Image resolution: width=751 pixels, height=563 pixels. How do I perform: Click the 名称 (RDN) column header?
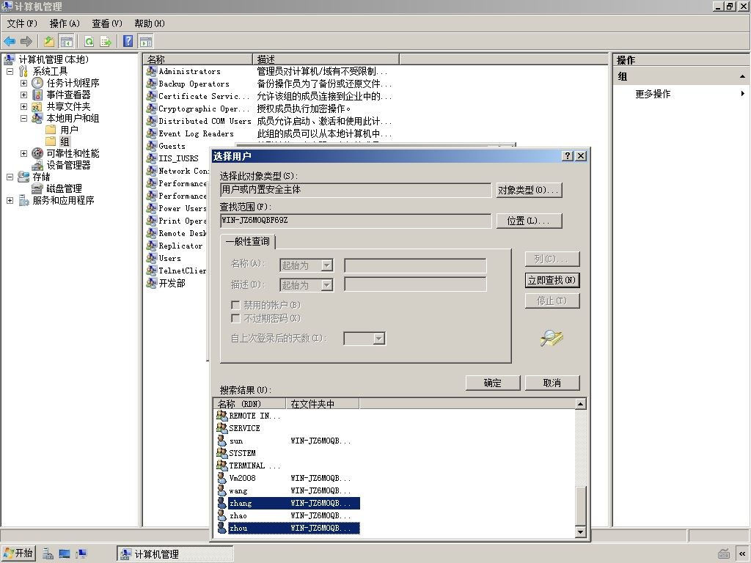tap(249, 404)
